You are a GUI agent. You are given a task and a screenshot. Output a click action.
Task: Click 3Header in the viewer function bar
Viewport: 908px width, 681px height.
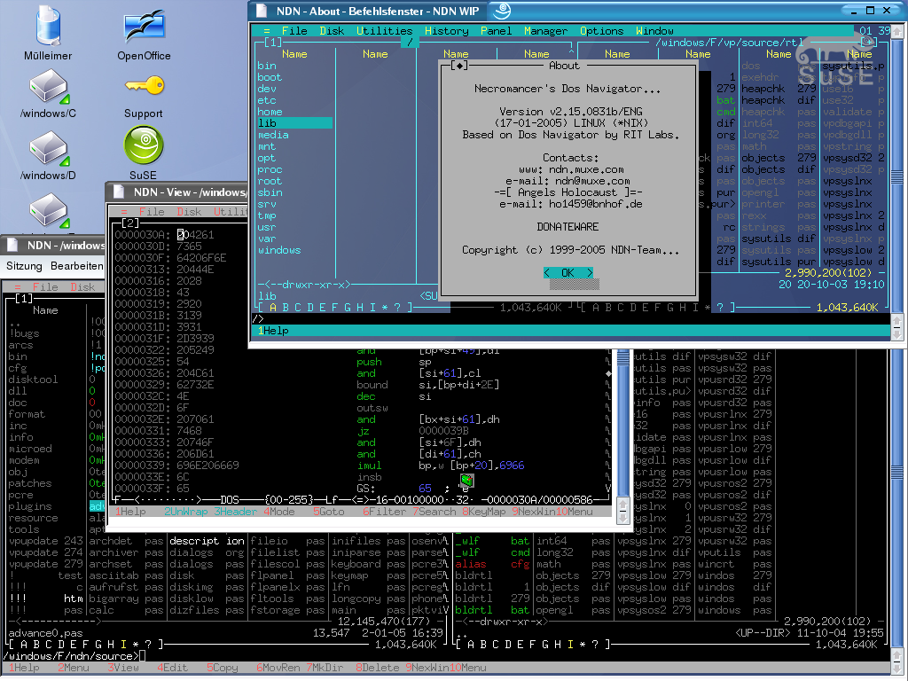[236, 512]
